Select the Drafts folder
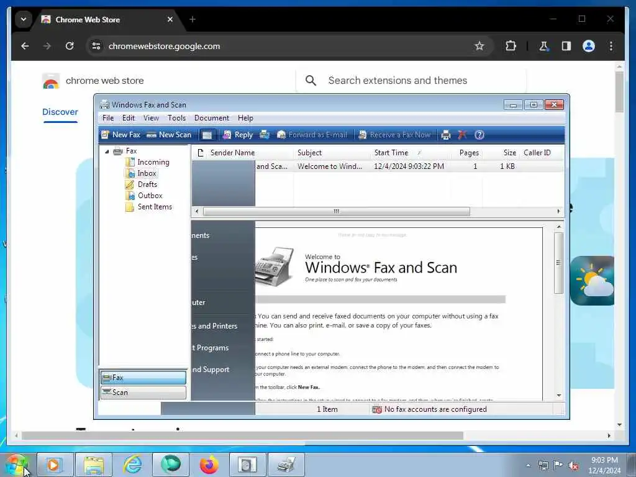 click(x=141, y=184)
